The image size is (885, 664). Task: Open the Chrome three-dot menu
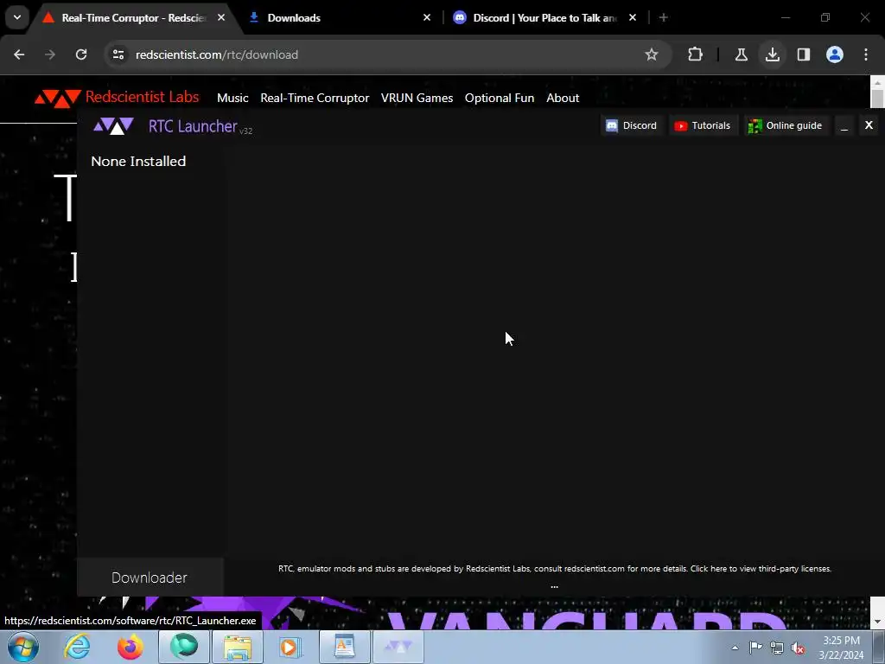pos(866,54)
